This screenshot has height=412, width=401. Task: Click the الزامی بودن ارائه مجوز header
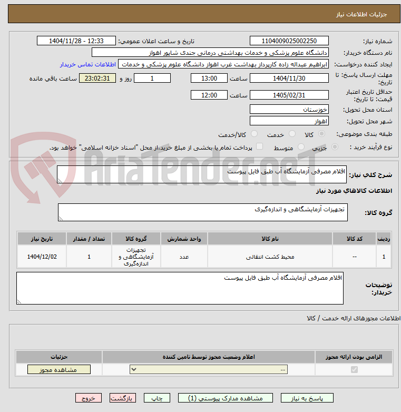point(354,357)
